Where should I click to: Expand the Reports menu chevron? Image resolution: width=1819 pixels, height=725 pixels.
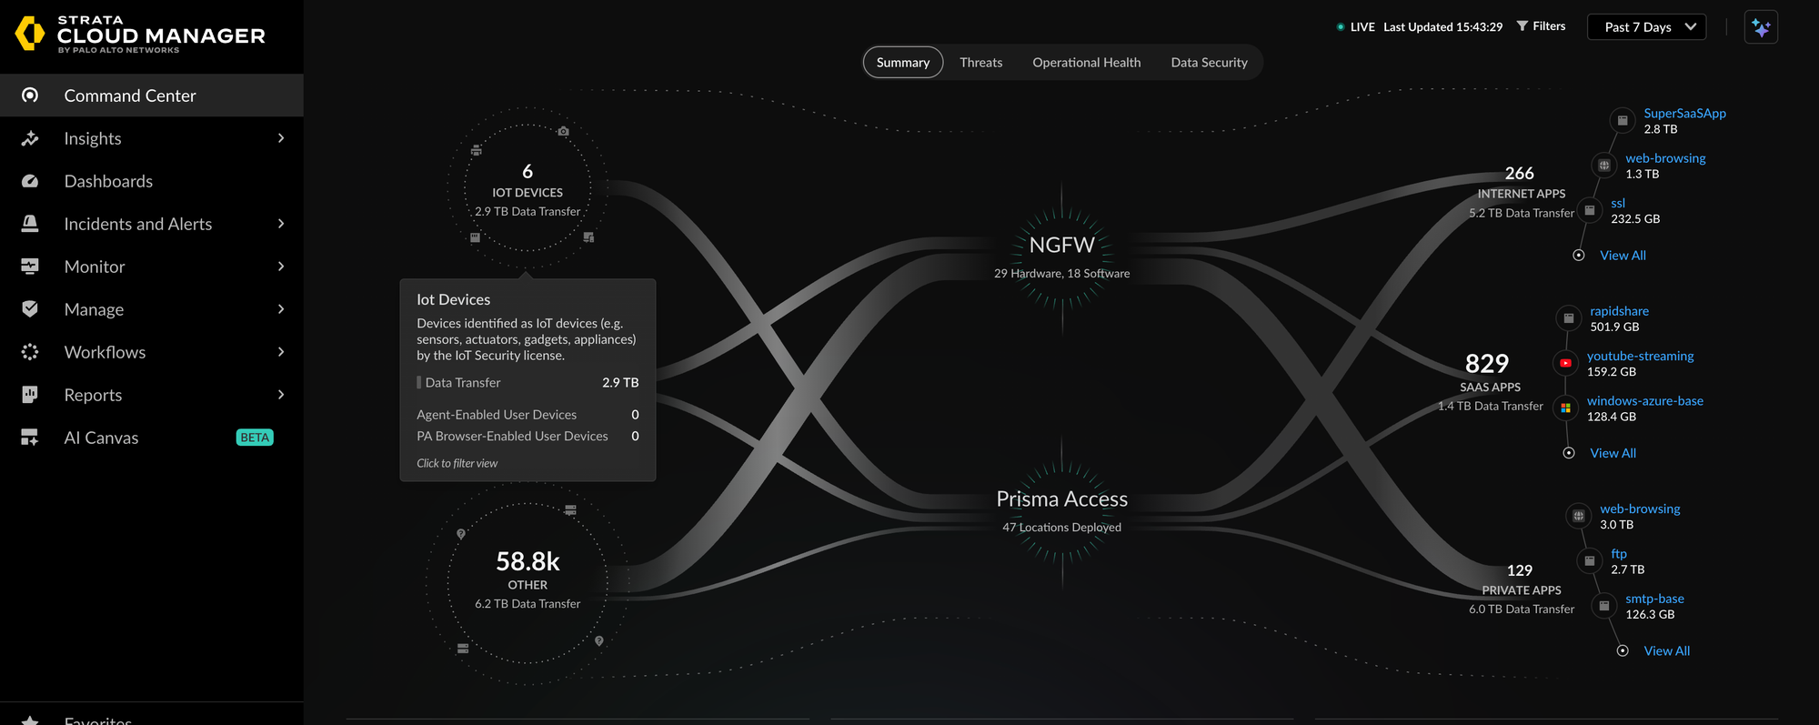(x=281, y=395)
